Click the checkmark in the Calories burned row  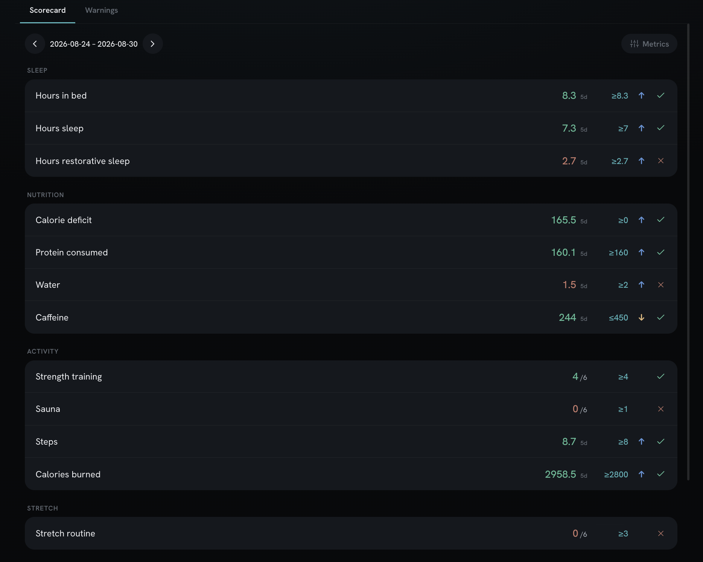660,474
